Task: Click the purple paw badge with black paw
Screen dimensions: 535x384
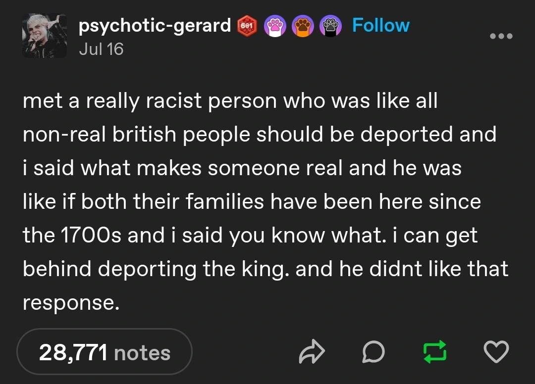Action: (329, 25)
